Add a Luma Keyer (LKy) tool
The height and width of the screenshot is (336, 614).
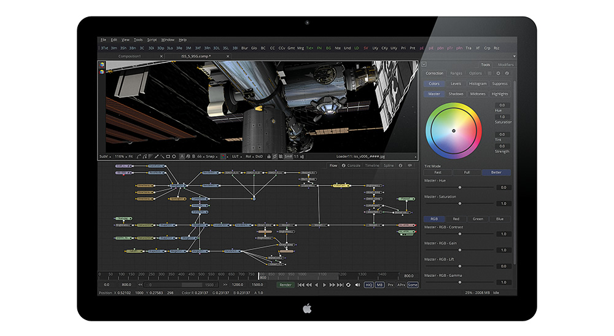pos(375,48)
